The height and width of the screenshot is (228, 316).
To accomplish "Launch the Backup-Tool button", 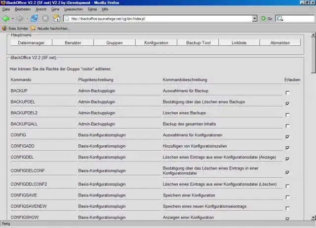I will 198,43.
